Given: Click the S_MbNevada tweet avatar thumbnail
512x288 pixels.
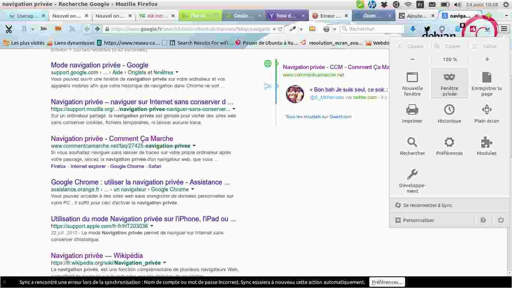Looking at the screenshot, I should [295, 94].
